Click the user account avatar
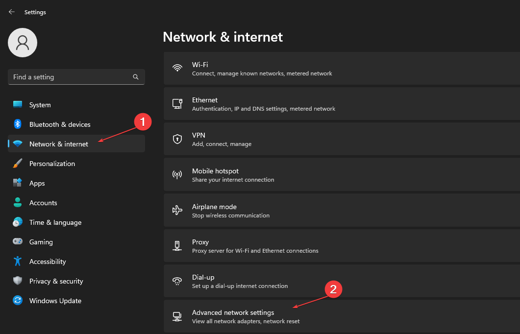The width and height of the screenshot is (520, 334). pos(22,43)
